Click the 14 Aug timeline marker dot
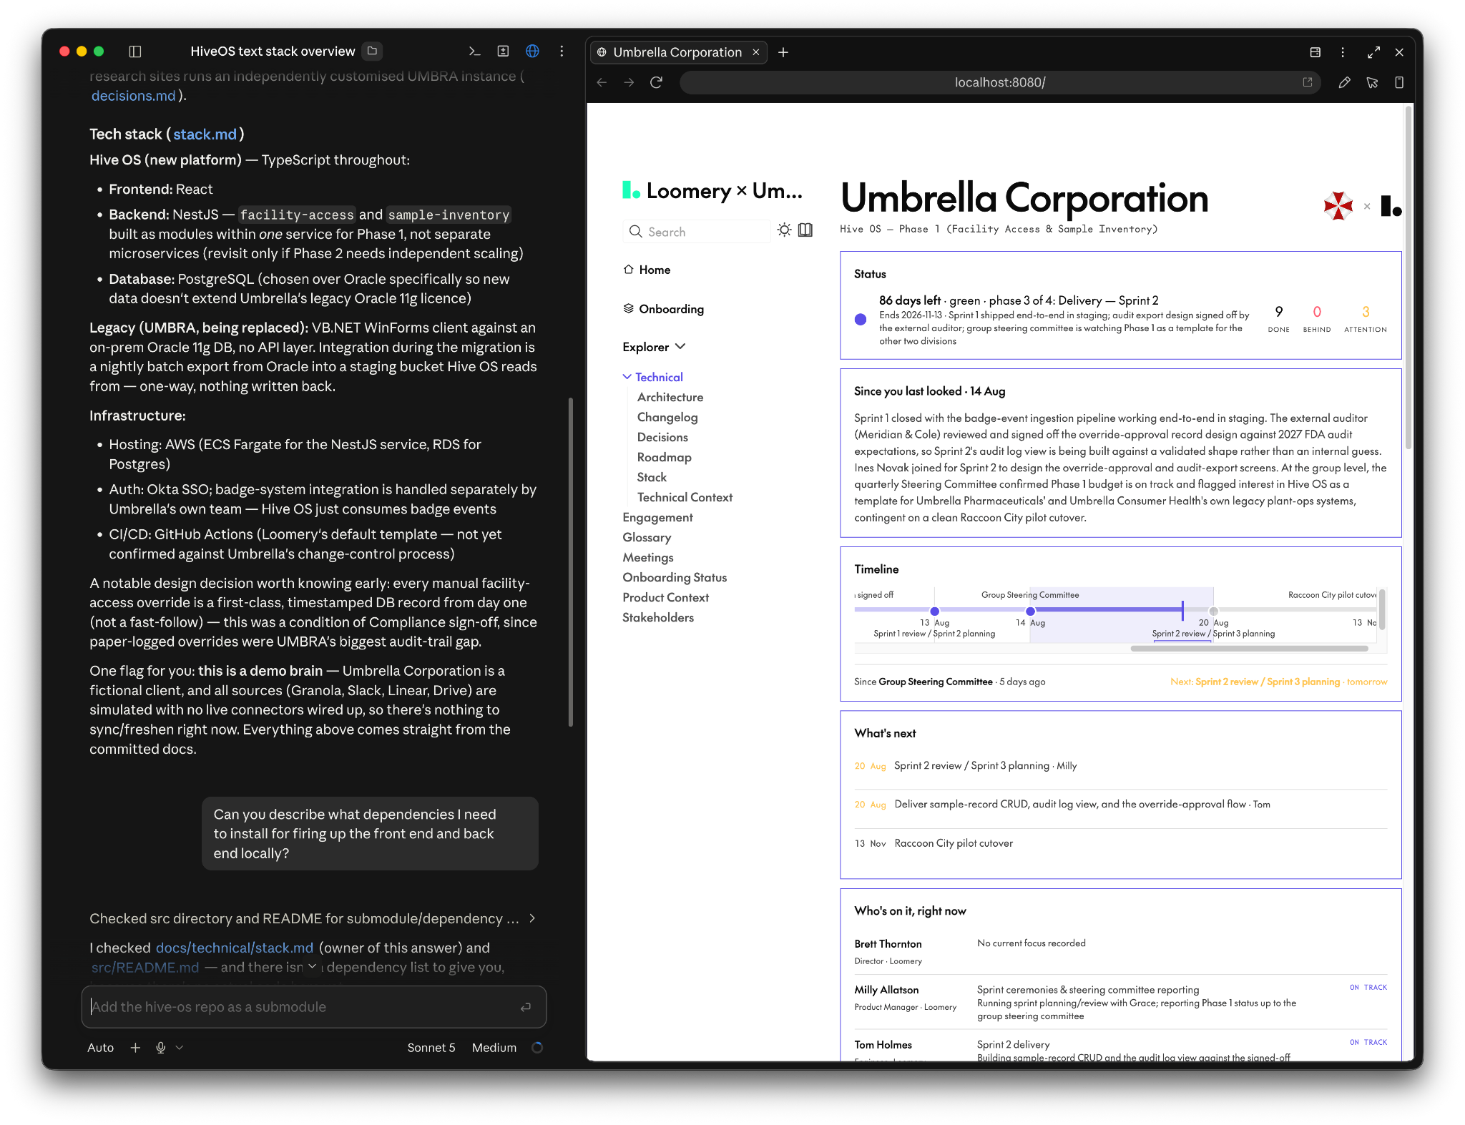This screenshot has width=1465, height=1125. pyautogui.click(x=1030, y=611)
